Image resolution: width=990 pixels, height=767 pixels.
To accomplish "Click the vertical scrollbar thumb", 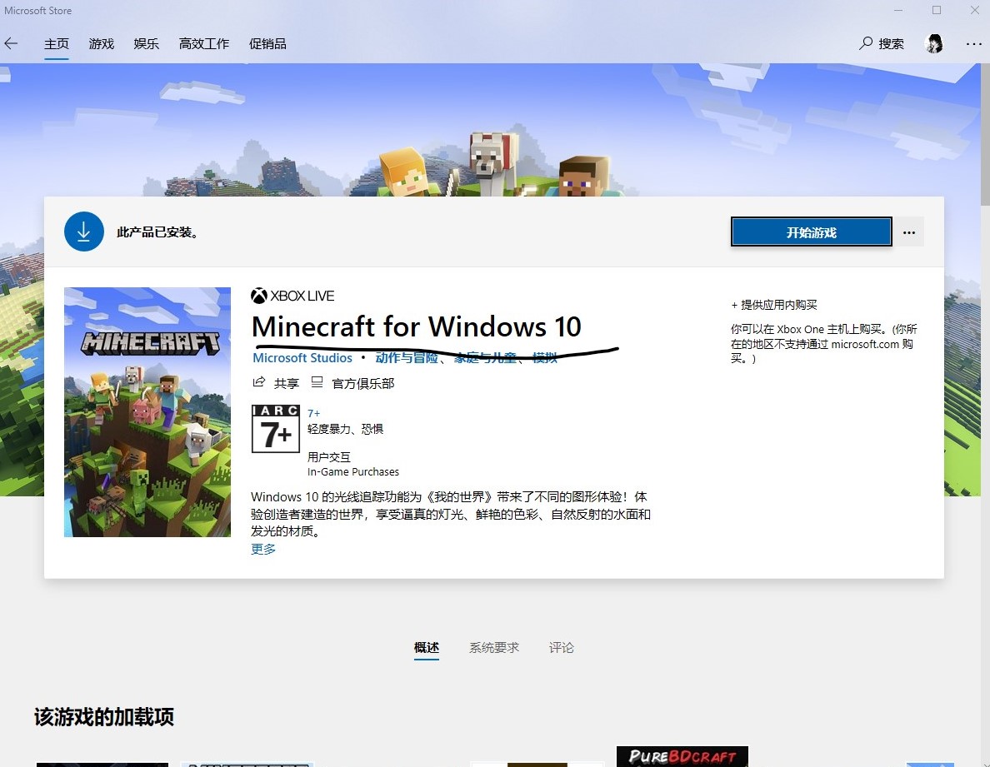I will point(984,135).
